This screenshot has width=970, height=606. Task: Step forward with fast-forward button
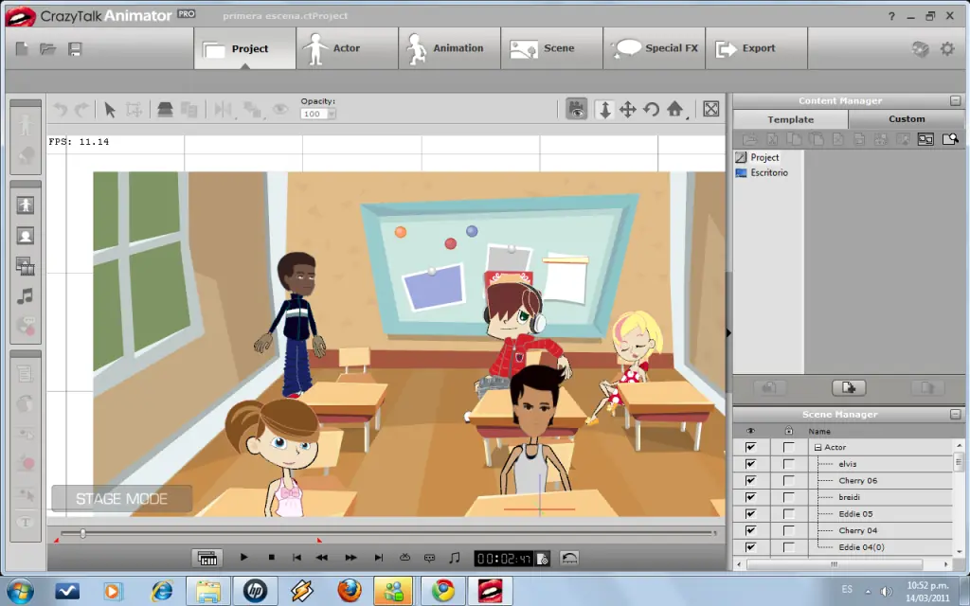pos(350,557)
